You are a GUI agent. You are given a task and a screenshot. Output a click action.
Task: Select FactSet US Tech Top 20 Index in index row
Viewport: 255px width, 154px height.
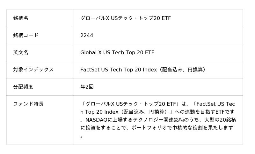click(x=119, y=70)
